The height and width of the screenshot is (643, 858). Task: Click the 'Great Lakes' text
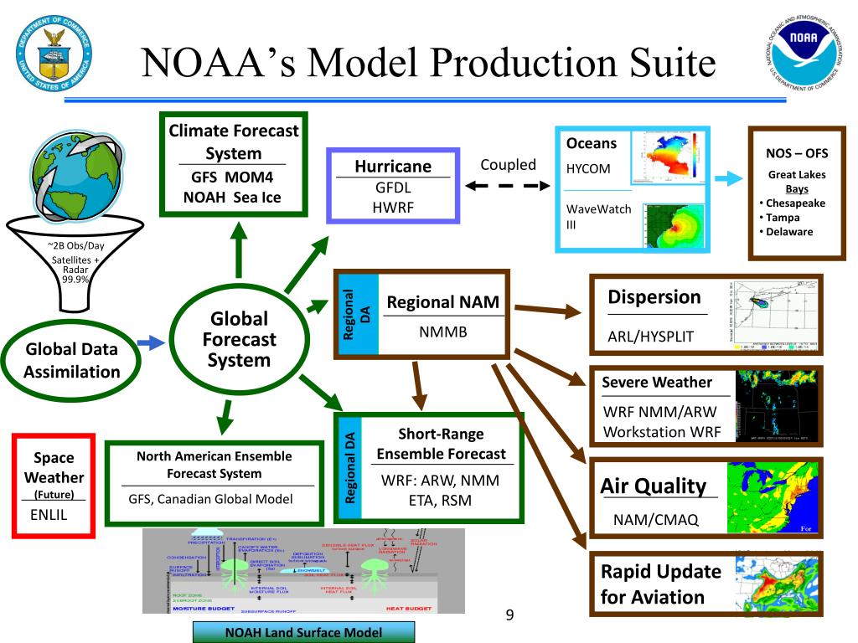coord(797,175)
